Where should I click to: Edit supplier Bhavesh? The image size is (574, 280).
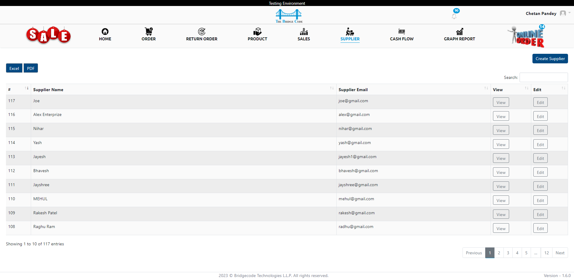pyautogui.click(x=541, y=172)
